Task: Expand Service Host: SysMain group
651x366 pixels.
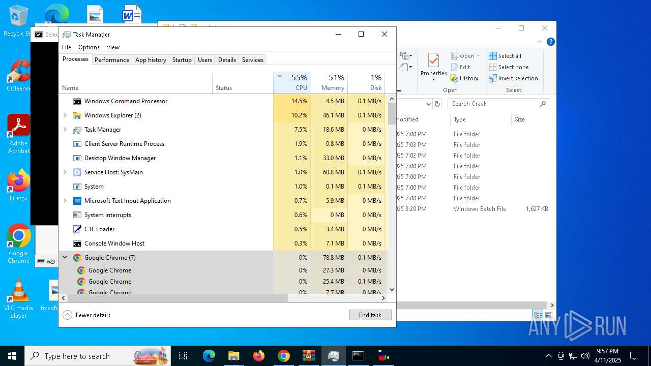Action: 65,172
